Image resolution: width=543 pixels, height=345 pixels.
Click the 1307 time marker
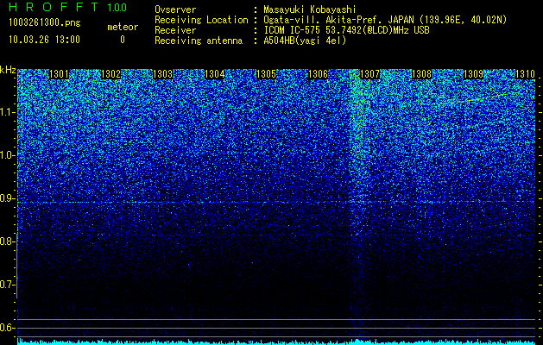369,74
